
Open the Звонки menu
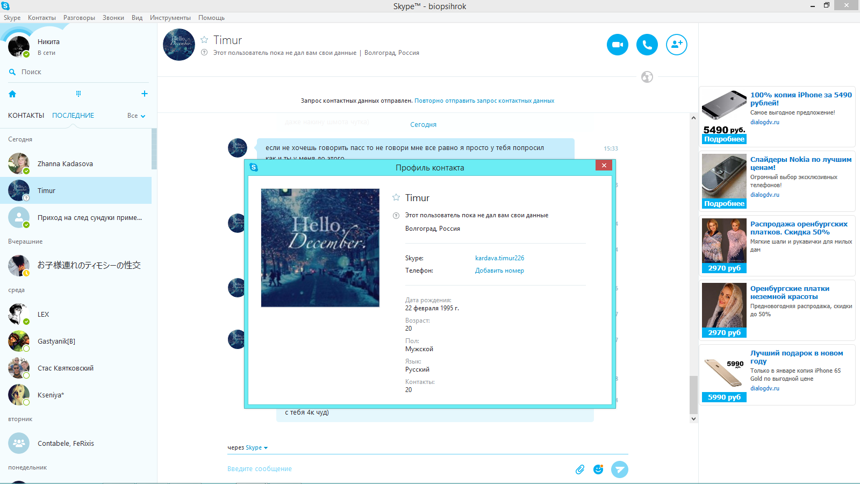[x=113, y=18]
